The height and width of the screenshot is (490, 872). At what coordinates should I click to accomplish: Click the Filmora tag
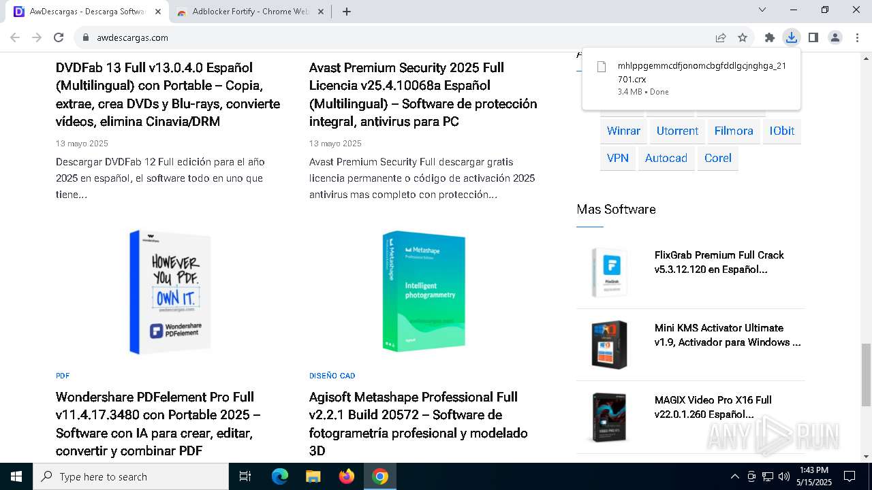734,131
